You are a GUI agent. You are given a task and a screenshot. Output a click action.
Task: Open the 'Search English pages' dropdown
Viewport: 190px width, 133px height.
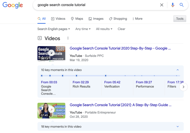54,29
